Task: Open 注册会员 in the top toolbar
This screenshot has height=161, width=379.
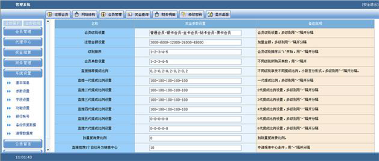Action: tap(58, 15)
